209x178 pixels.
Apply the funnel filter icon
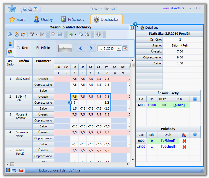coord(32,34)
